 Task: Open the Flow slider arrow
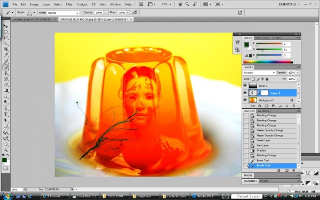coord(128,13)
